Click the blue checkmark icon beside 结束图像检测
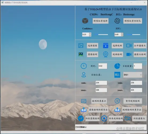Screen dimensions: 148x134 (x=81, y=119)
